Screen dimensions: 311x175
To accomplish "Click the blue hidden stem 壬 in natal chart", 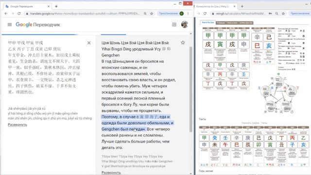I will click(x=244, y=74).
